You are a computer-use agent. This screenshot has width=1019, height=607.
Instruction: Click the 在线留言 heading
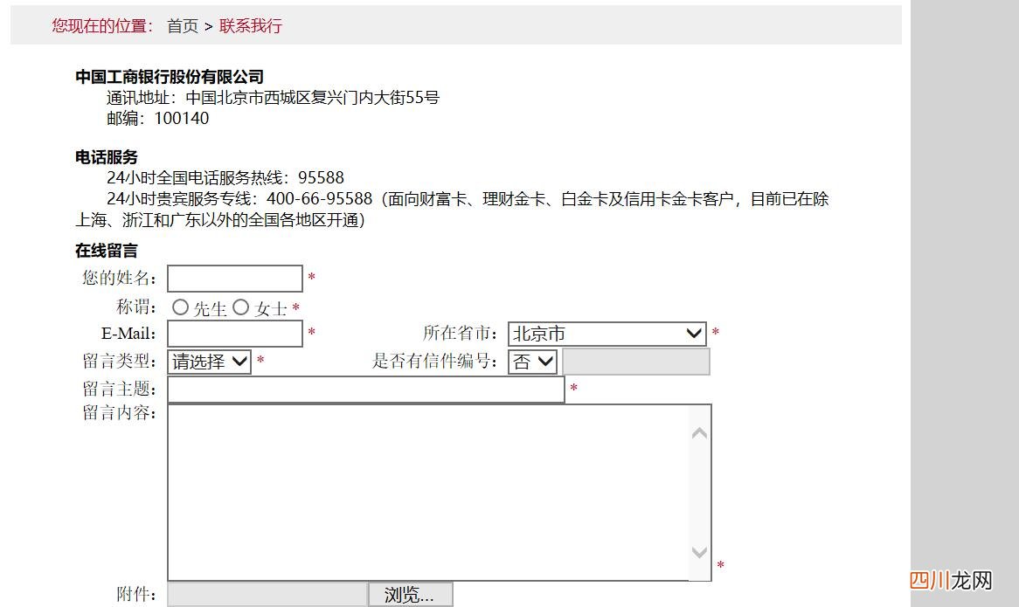tap(107, 251)
